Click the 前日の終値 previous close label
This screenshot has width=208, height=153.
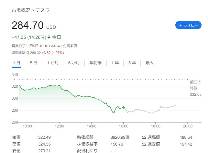195,85
